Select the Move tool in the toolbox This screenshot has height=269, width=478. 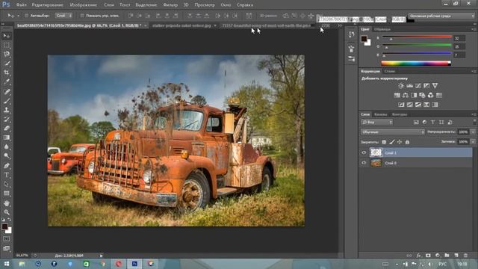point(7,36)
